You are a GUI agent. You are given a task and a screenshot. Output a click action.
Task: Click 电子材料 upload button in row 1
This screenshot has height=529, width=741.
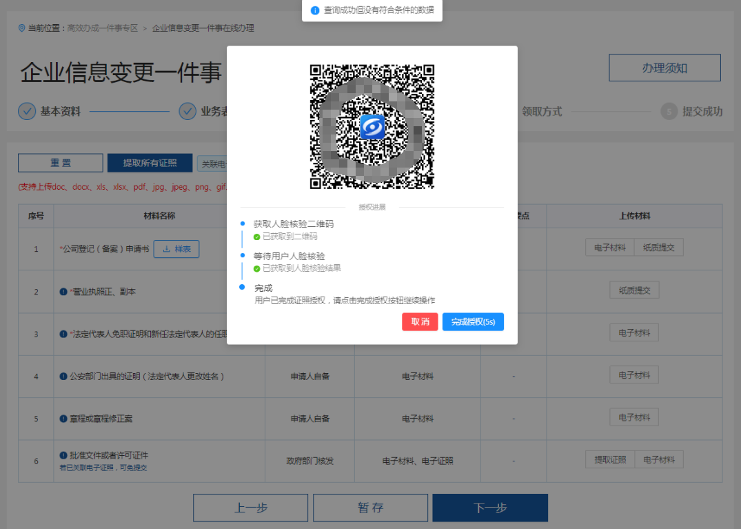609,247
